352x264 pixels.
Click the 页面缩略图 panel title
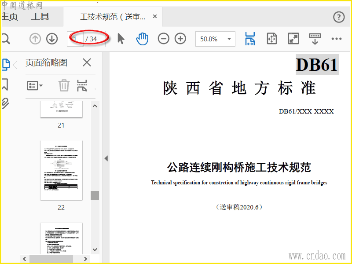pyautogui.click(x=46, y=62)
